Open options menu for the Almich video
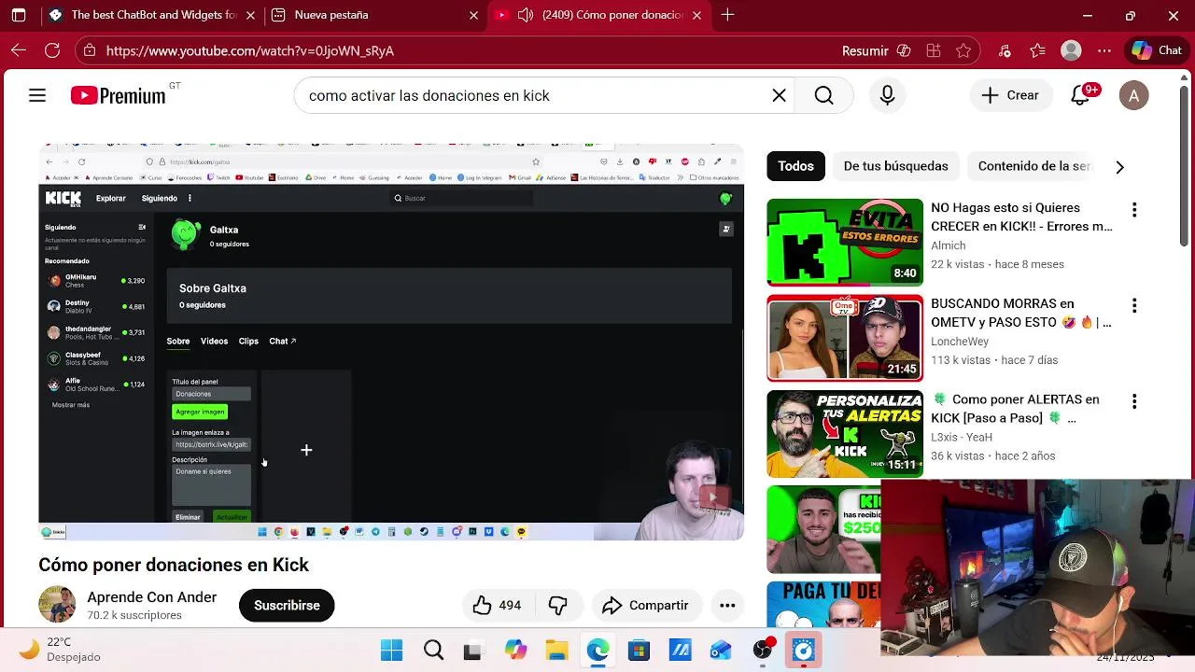 pyautogui.click(x=1134, y=210)
